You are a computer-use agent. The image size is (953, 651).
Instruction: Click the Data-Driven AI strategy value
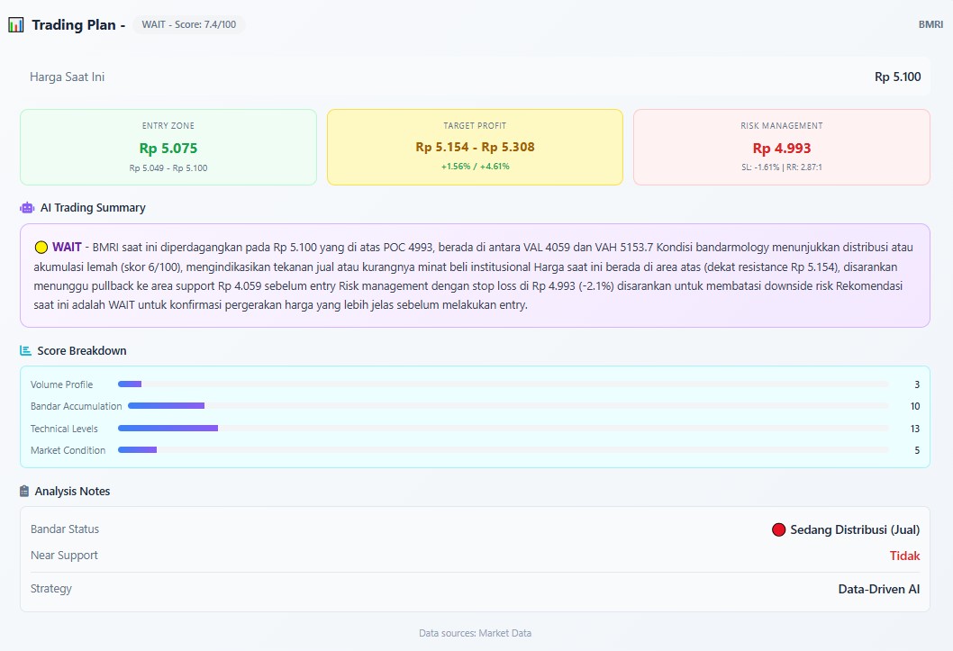pos(878,589)
